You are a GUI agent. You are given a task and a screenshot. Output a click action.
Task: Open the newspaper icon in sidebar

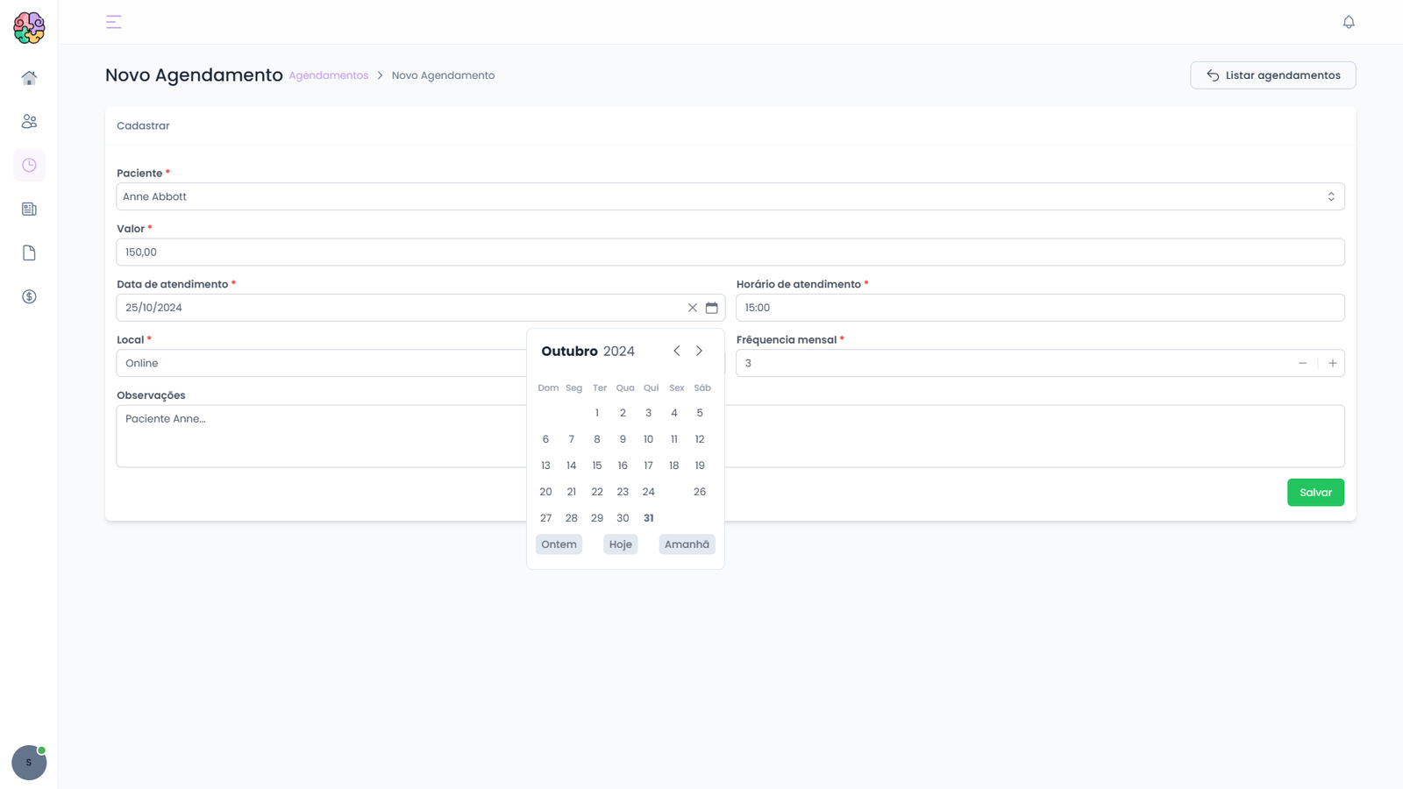[29, 210]
